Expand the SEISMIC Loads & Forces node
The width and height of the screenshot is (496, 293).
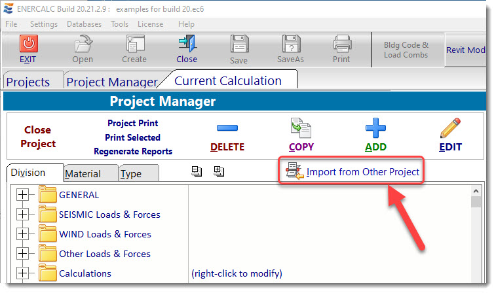[22, 215]
